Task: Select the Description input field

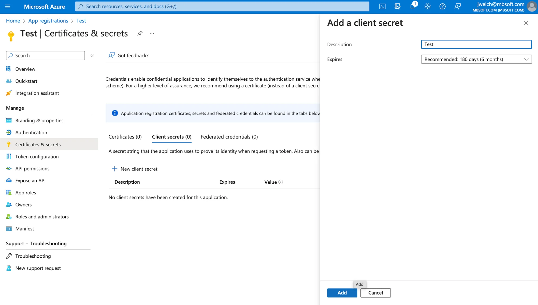Action: (x=477, y=44)
